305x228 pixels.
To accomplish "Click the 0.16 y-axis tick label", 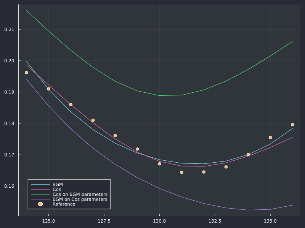I will click(x=9, y=186).
